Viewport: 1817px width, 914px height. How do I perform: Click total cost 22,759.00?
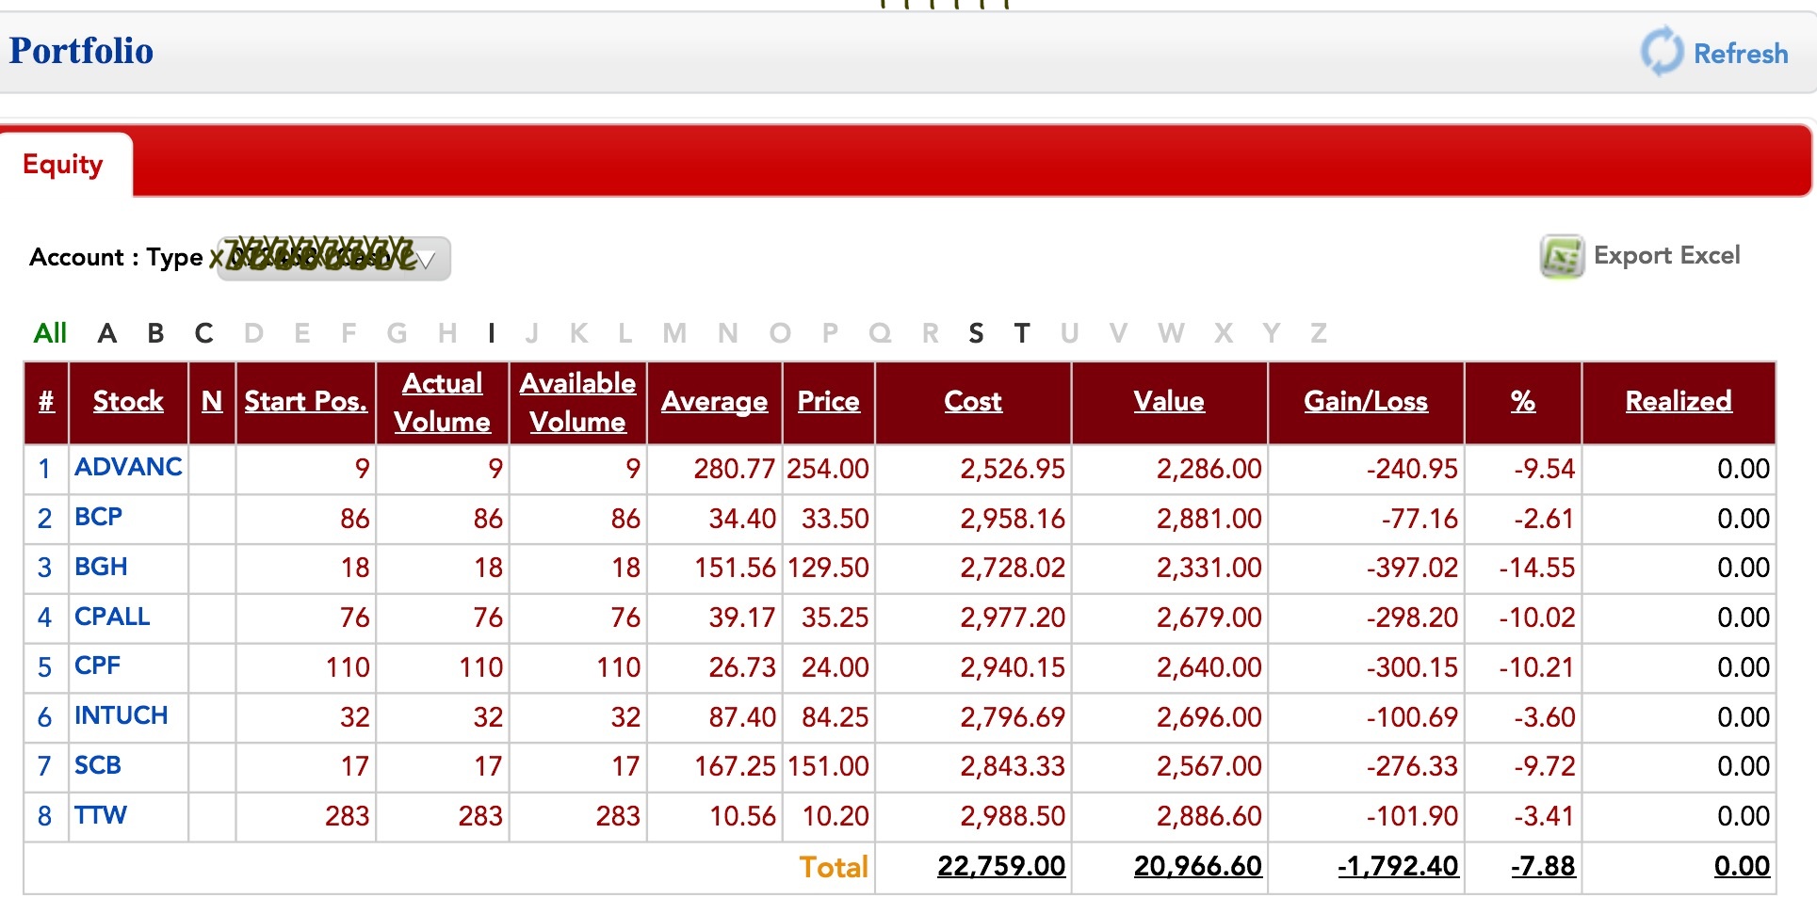1001,866
